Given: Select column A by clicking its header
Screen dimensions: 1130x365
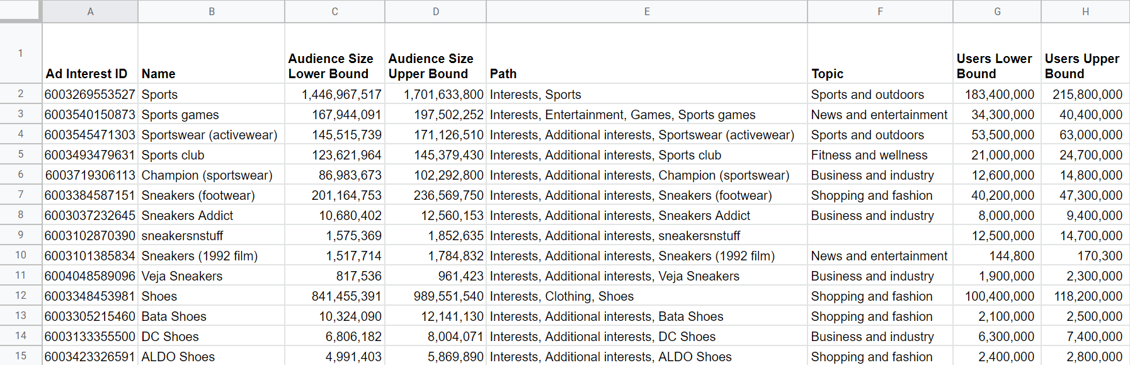Looking at the screenshot, I should pyautogui.click(x=90, y=11).
